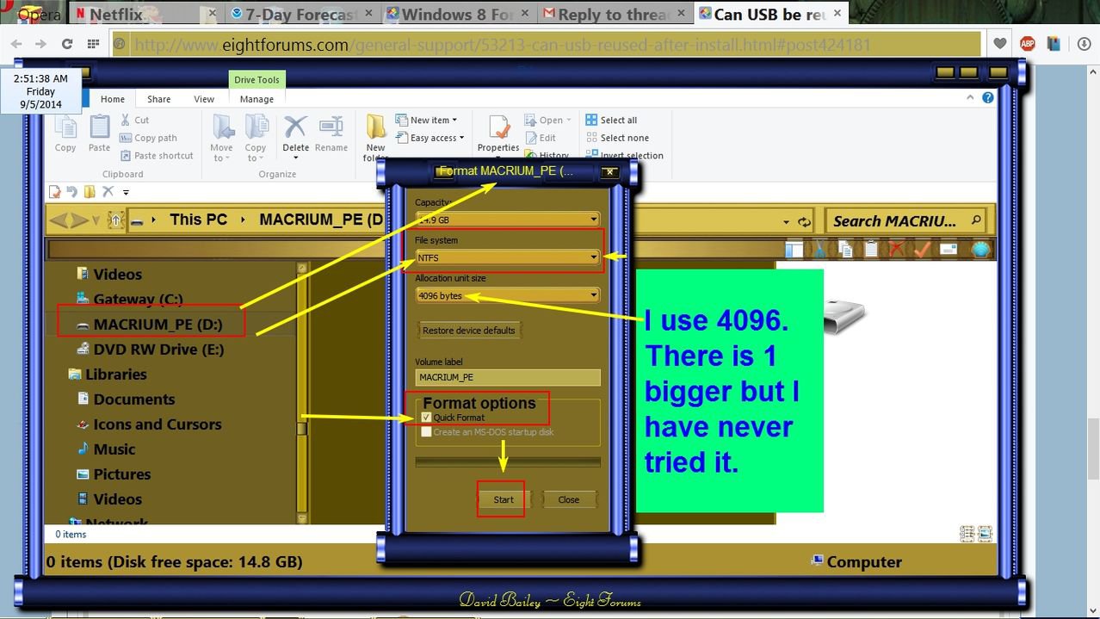Click Copy path in the Clipboard group

pyautogui.click(x=149, y=138)
